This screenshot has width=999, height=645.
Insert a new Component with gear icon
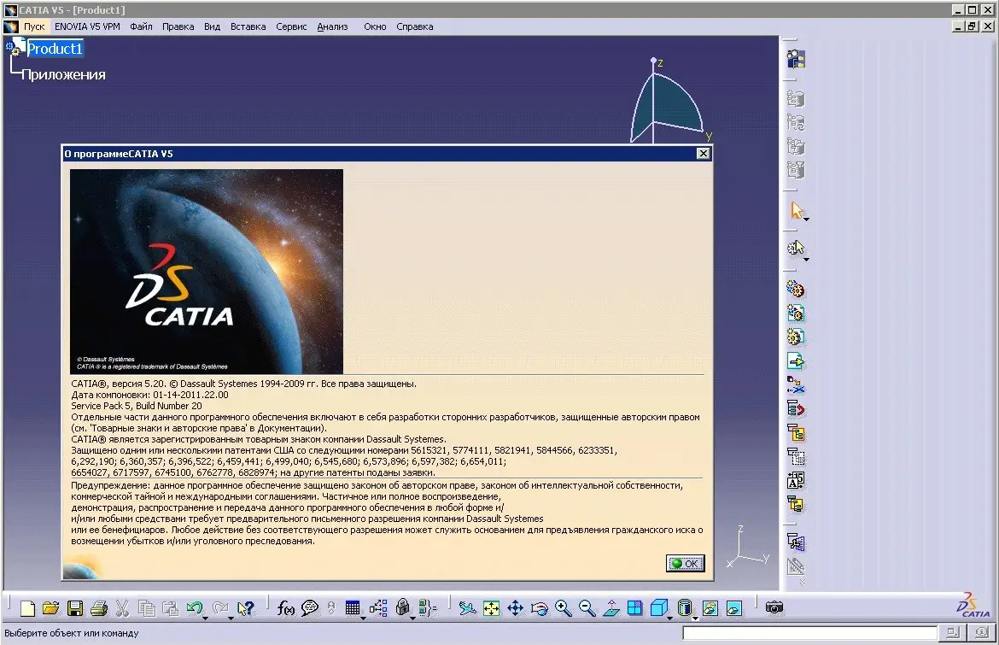pos(796,290)
